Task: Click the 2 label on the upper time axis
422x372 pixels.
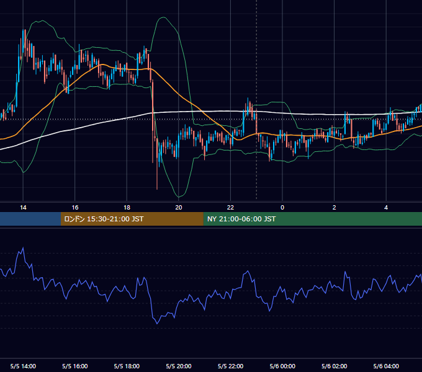Action: point(334,208)
